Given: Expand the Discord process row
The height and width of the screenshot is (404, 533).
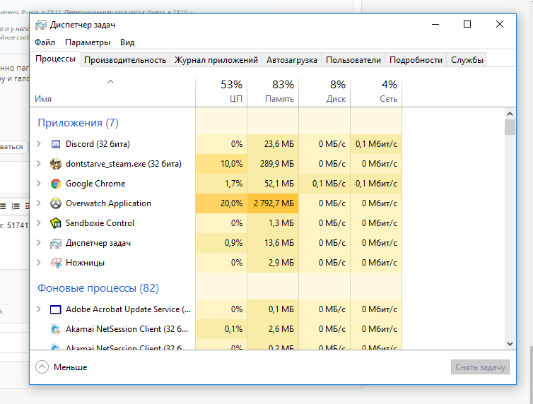Looking at the screenshot, I should click(x=39, y=144).
